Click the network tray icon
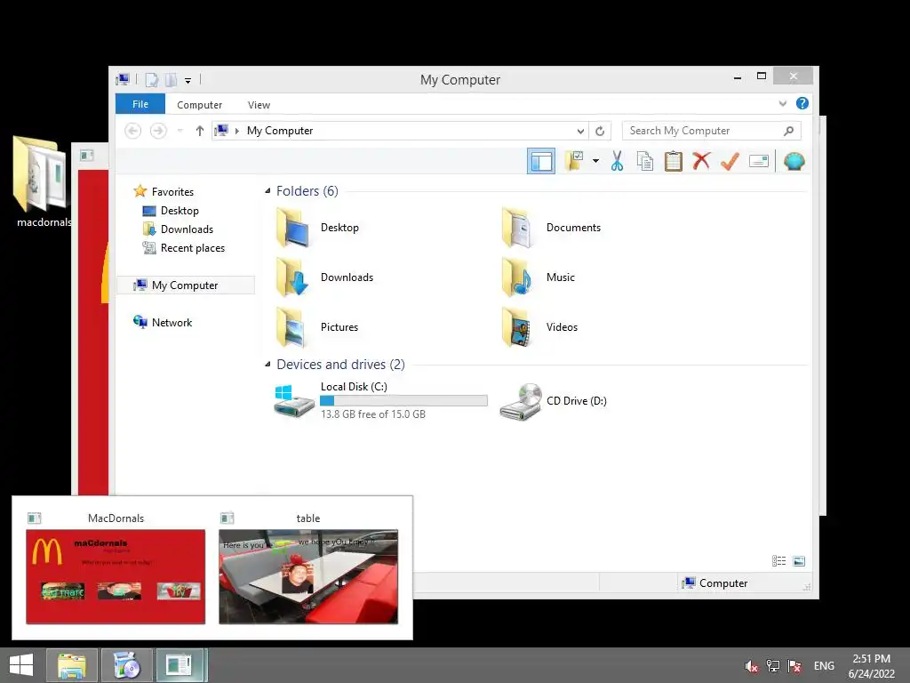 click(772, 666)
